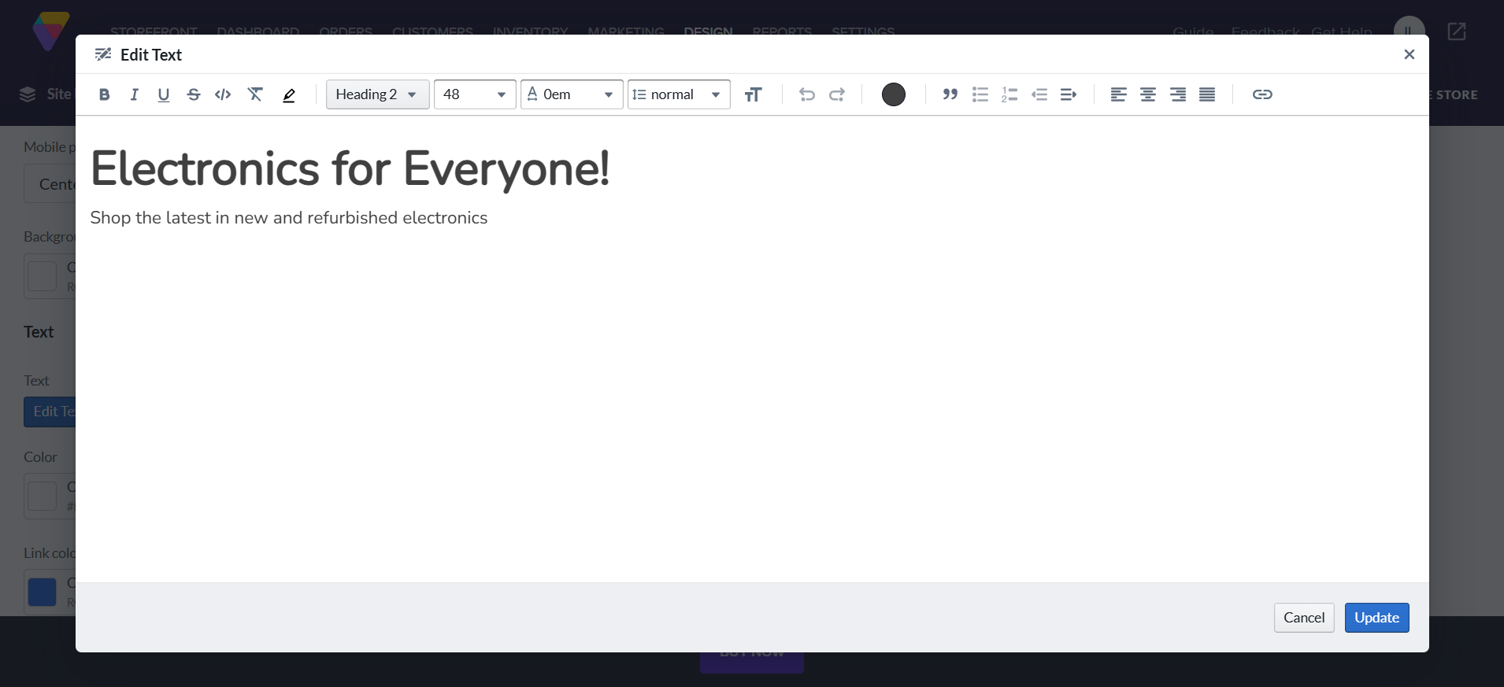Click the text Color swatch in the sidebar

(x=43, y=496)
